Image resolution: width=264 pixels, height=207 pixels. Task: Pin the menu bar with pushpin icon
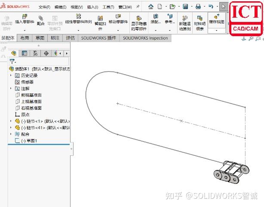point(138,6)
